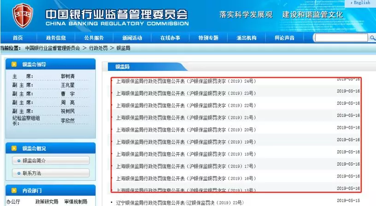Open Shanghai penalty notice 18号
This screenshot has width=376, height=206.
click(186, 154)
